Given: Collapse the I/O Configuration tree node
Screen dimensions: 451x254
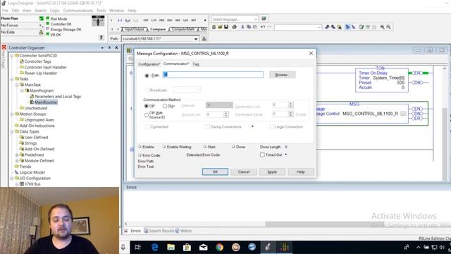Looking at the screenshot, I should 12,179.
